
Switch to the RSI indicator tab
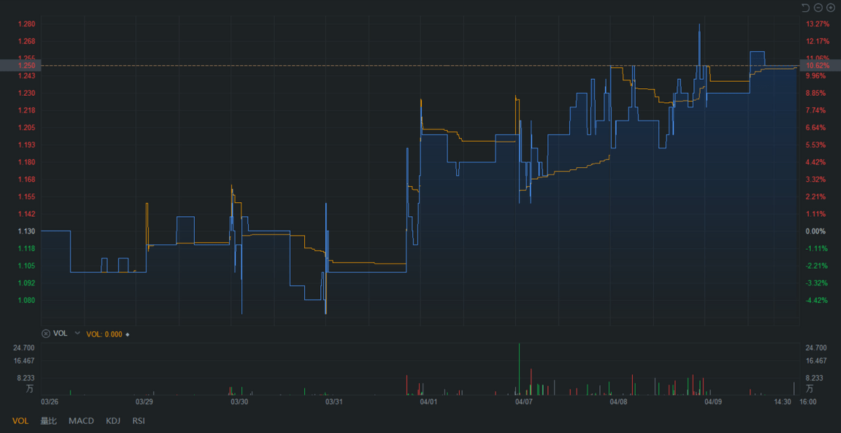139,420
